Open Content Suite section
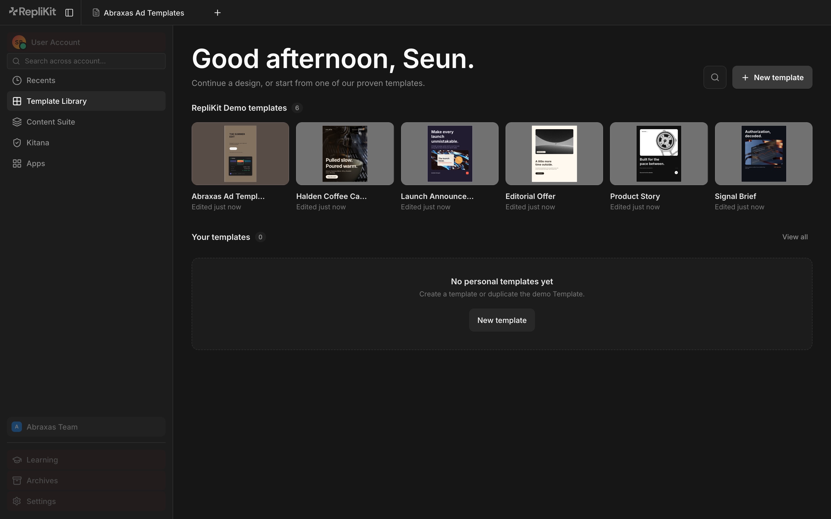 86,122
